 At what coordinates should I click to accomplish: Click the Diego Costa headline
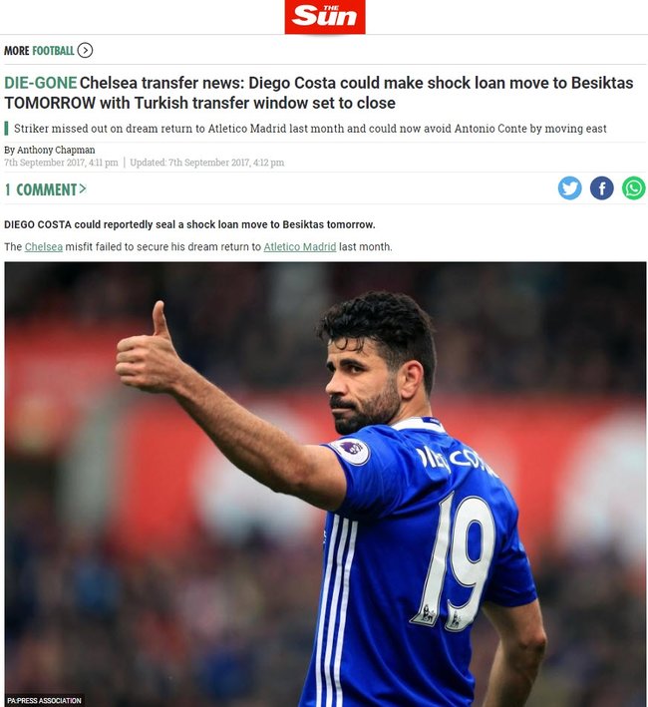pyautogui.click(x=319, y=93)
